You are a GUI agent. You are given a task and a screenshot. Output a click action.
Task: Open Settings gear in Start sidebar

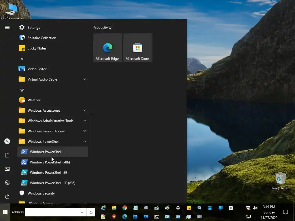(7, 183)
